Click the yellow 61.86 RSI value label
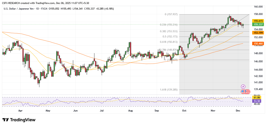267x126 pixels. (257, 97)
